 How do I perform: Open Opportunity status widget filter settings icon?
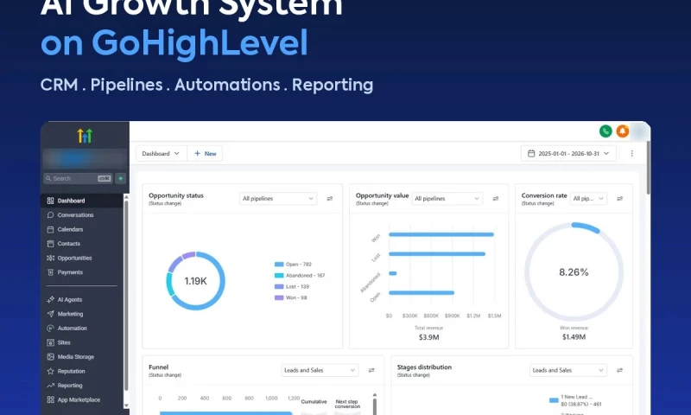click(x=330, y=199)
